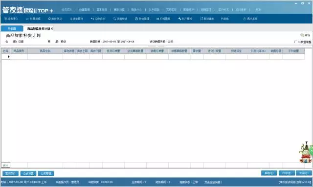Image resolution: width=313 pixels, height=187 pixels.
Task: Click the 库存数量 column header
Action: click(x=69, y=51)
